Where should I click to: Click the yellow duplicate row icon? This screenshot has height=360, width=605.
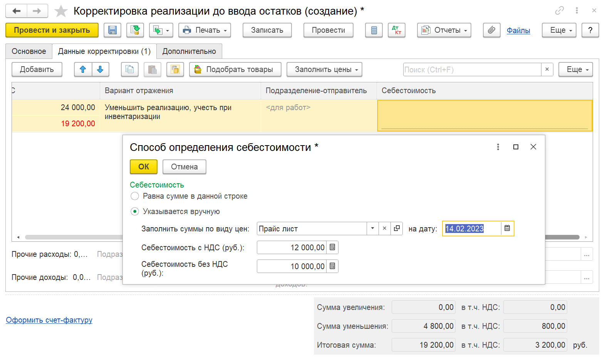click(x=175, y=69)
